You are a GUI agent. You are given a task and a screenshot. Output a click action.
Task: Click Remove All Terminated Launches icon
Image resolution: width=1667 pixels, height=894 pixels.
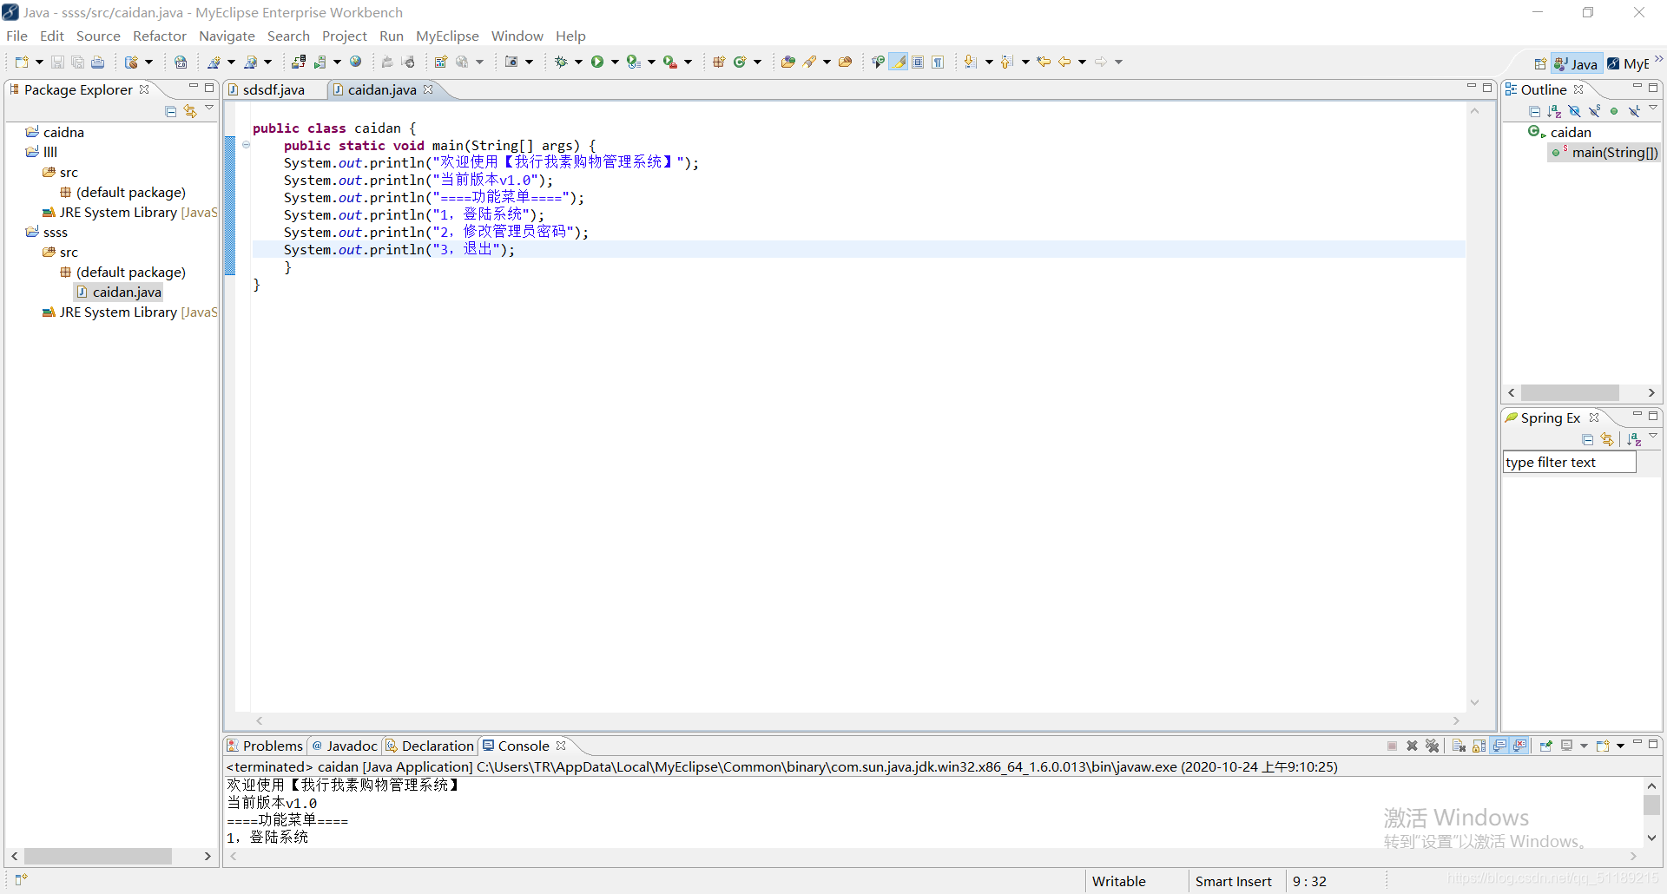[x=1433, y=746]
